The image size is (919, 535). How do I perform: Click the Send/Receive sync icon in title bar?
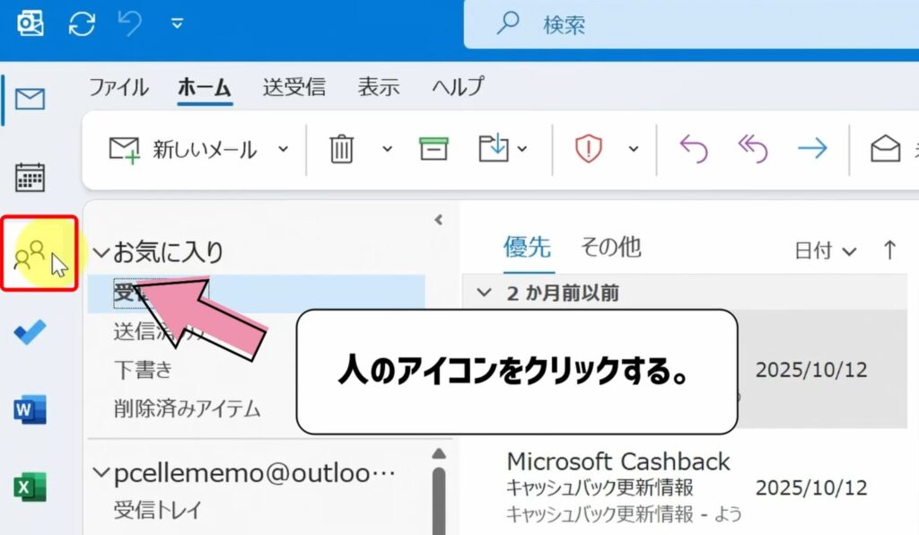pos(82,24)
